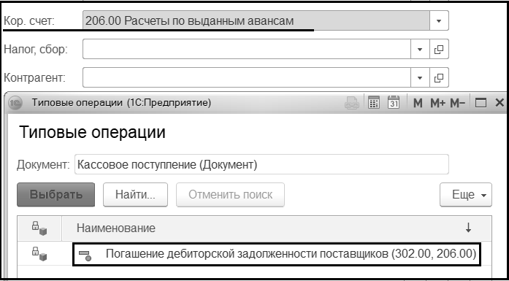
Task: Open the calculator icon in title bar
Action: [x=374, y=103]
